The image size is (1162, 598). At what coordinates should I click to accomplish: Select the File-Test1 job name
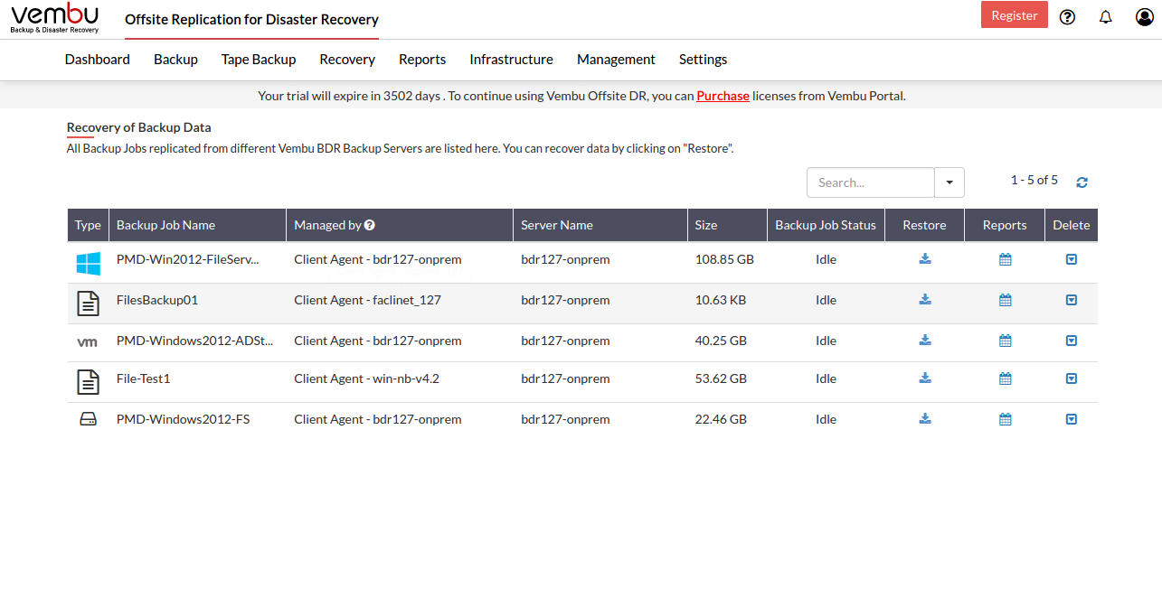[143, 378]
